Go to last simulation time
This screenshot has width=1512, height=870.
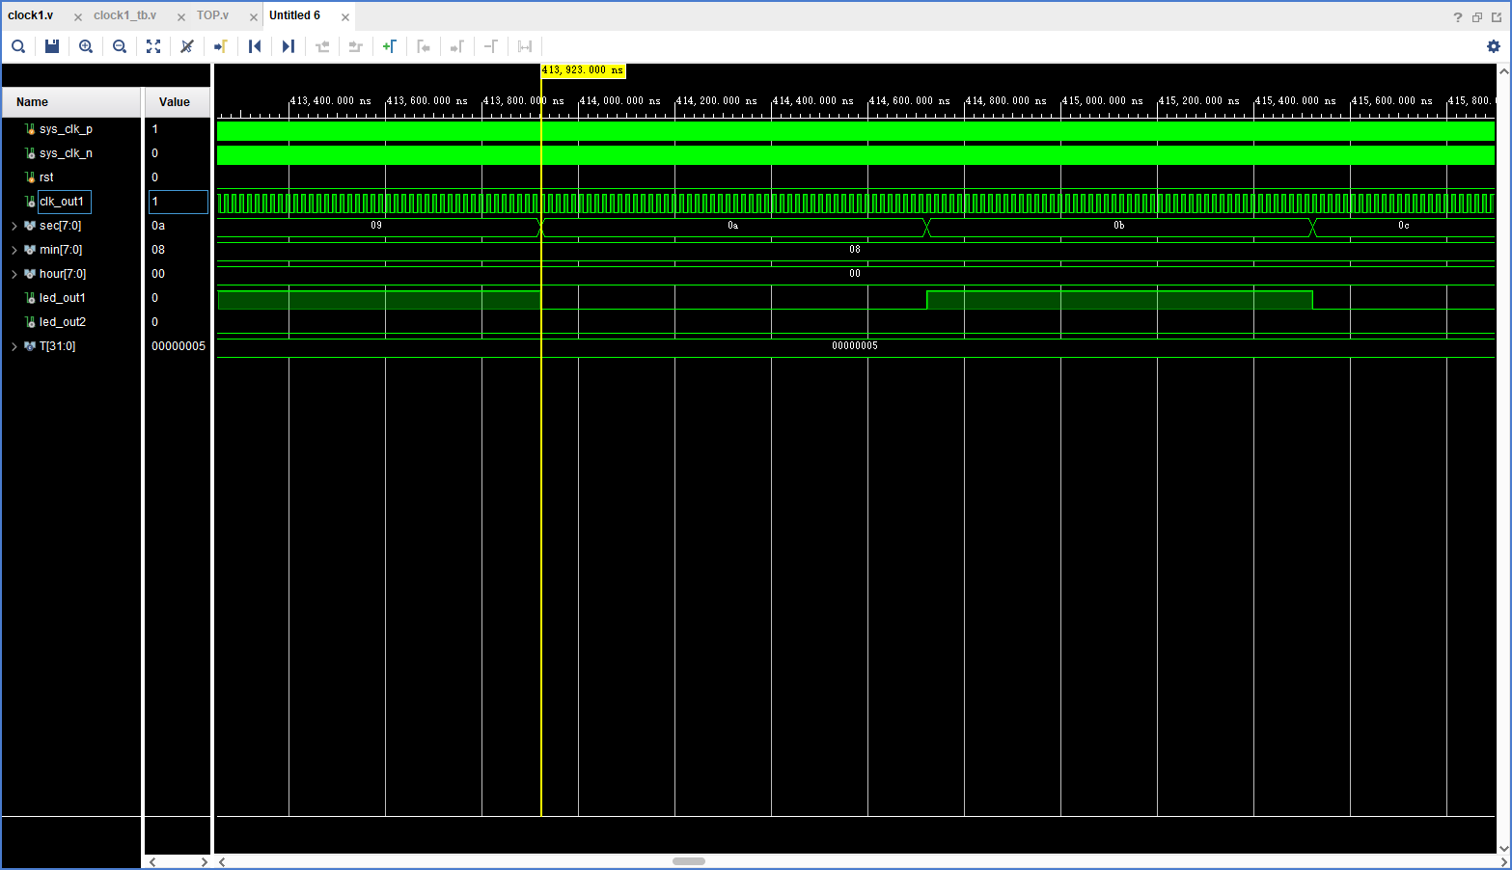[289, 46]
